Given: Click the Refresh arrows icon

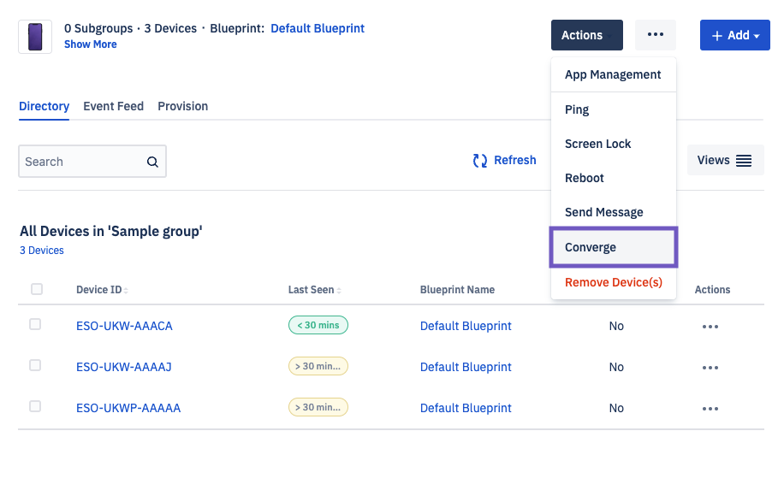Looking at the screenshot, I should coord(480,160).
